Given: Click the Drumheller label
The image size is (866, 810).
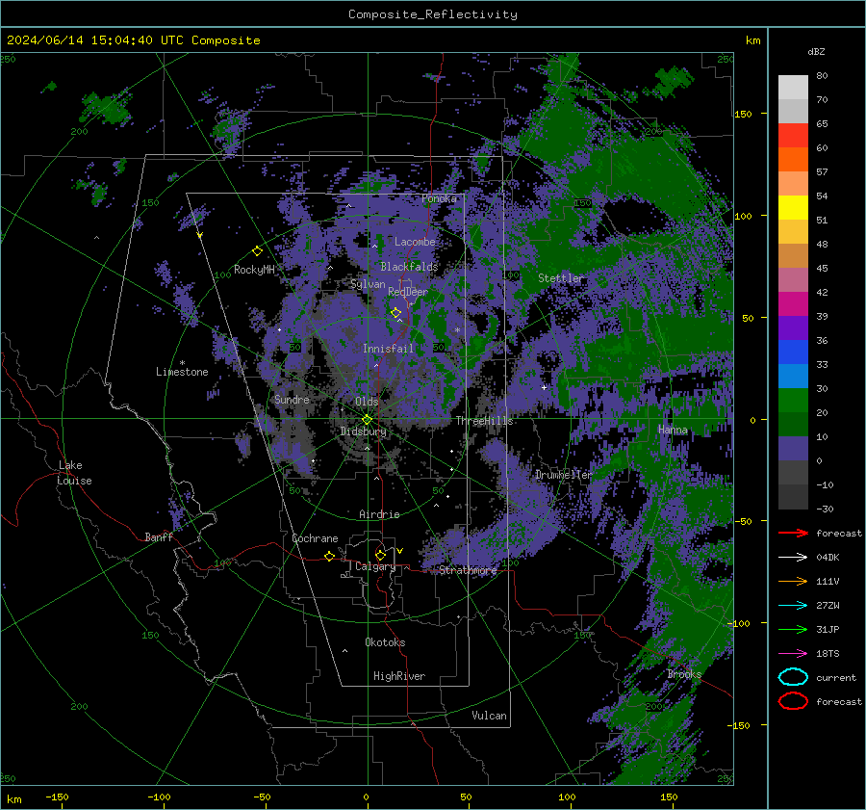Looking at the screenshot, I should point(563,475).
